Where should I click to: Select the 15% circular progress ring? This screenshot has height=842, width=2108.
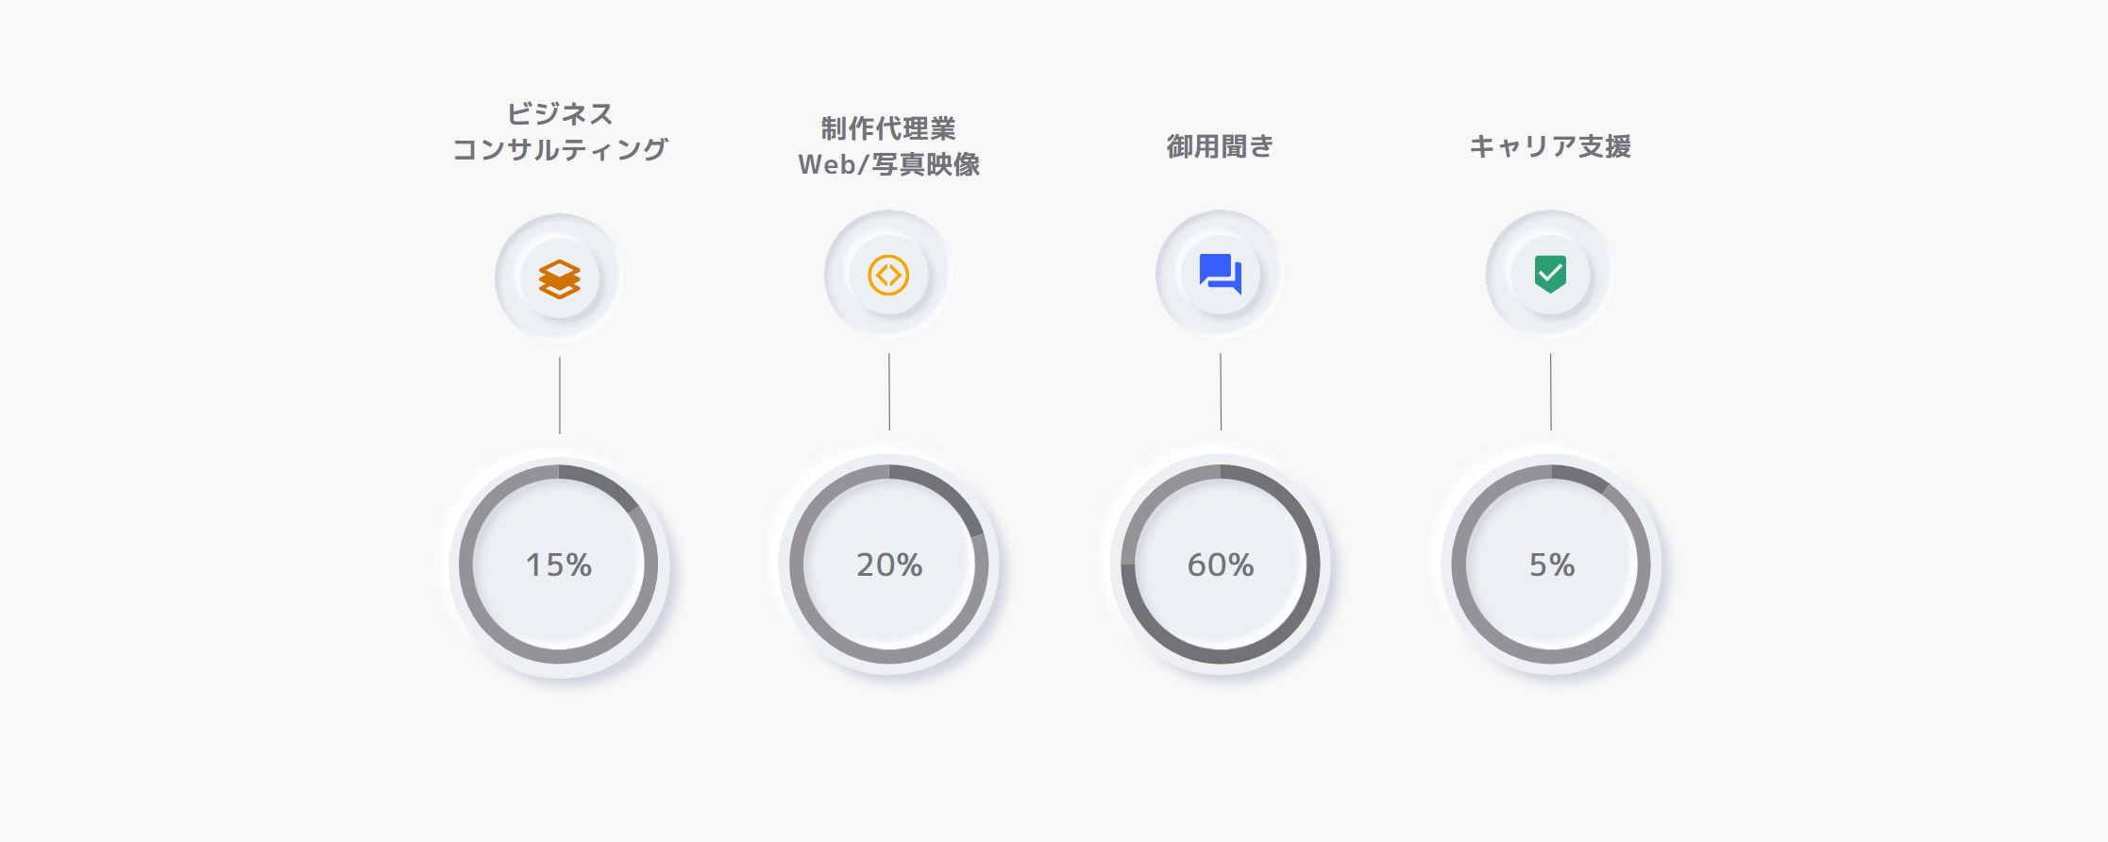pos(559,564)
